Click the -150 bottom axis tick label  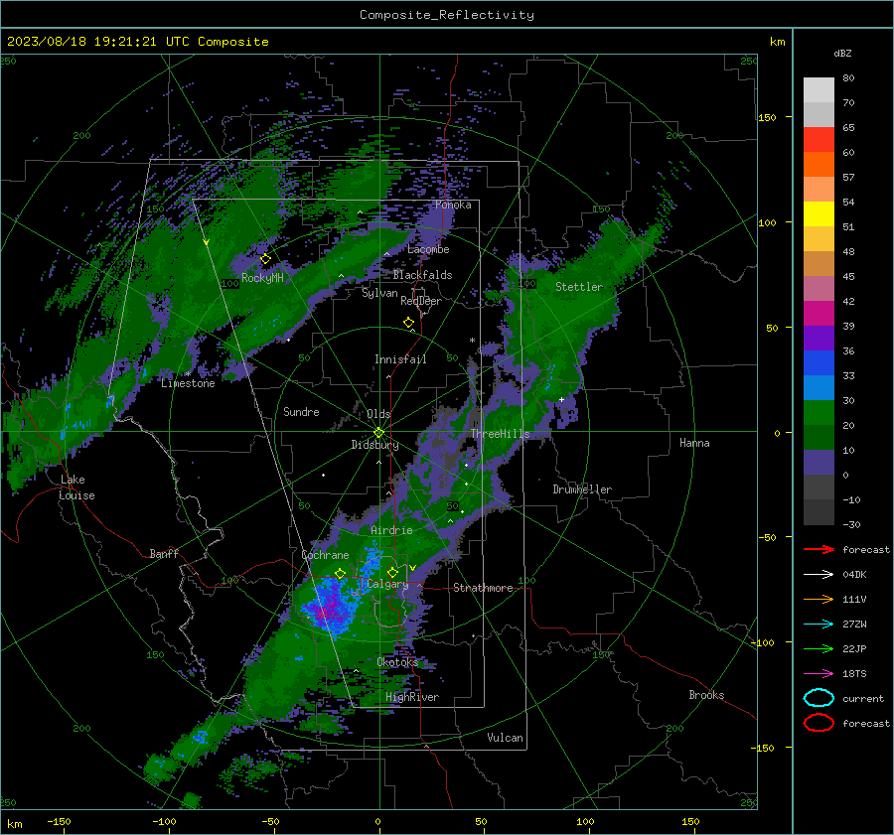coord(59,821)
